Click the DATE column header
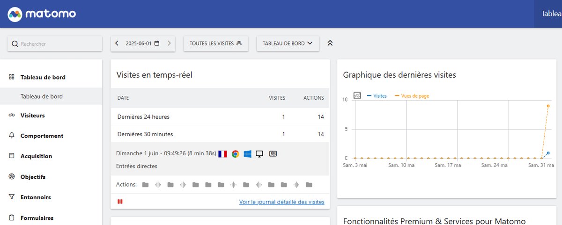This screenshot has width=562, height=225. [x=123, y=98]
